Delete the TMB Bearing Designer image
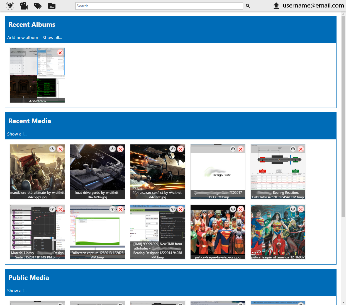346x305 pixels. coord(181,209)
